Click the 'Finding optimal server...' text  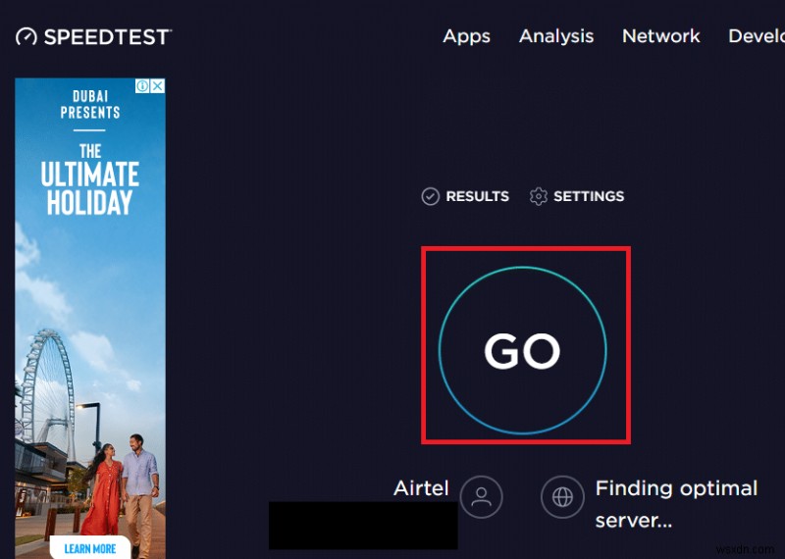[676, 503]
